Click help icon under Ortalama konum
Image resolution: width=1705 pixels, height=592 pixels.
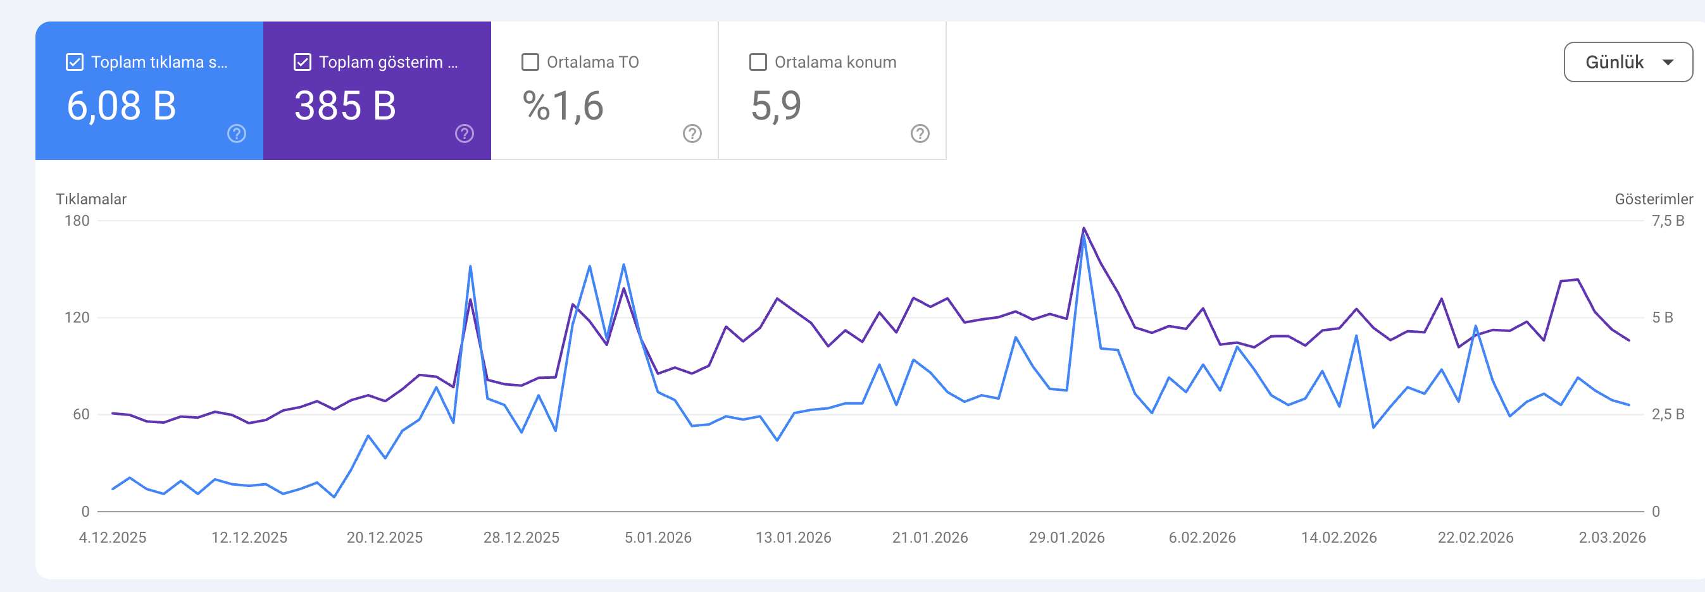tap(919, 135)
